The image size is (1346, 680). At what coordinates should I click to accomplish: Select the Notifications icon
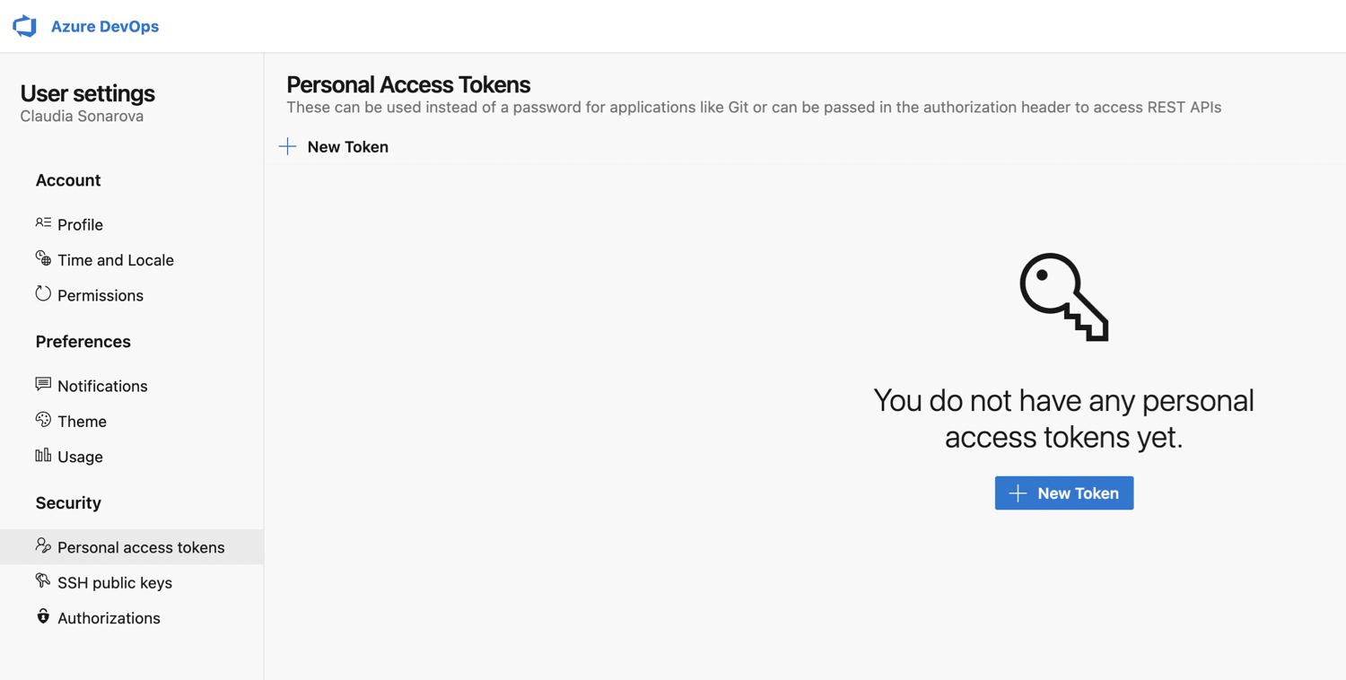point(42,385)
